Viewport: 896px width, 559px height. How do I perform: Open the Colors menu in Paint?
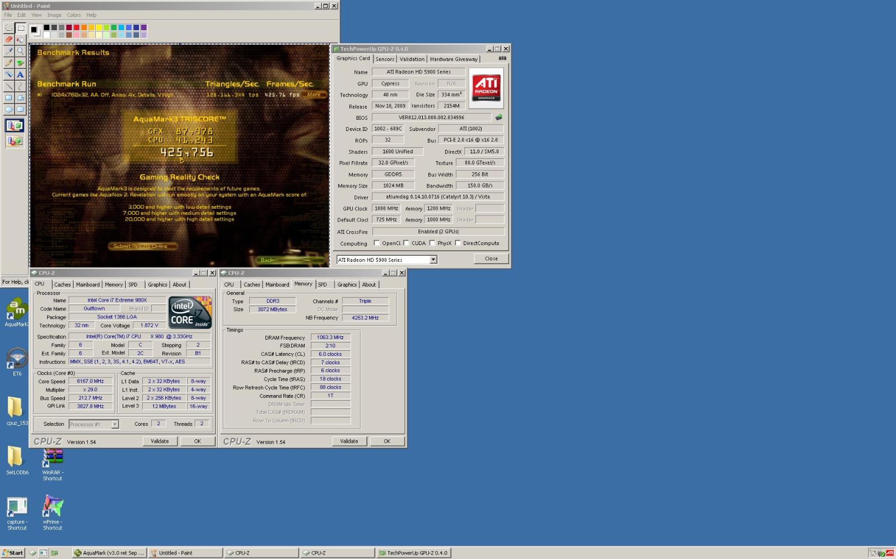click(x=74, y=15)
